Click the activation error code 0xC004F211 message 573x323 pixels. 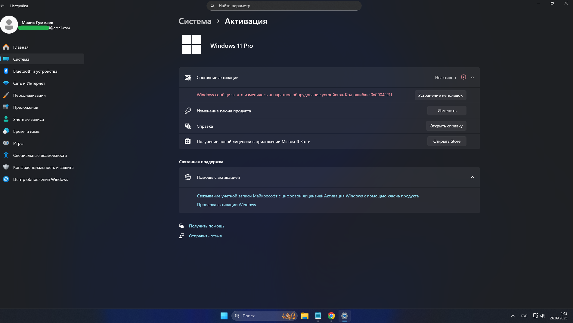(294, 95)
